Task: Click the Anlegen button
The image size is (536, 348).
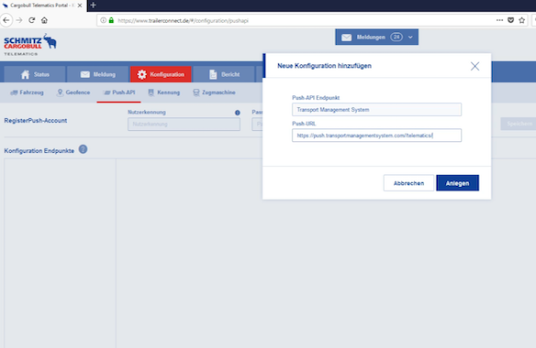Action: point(457,183)
